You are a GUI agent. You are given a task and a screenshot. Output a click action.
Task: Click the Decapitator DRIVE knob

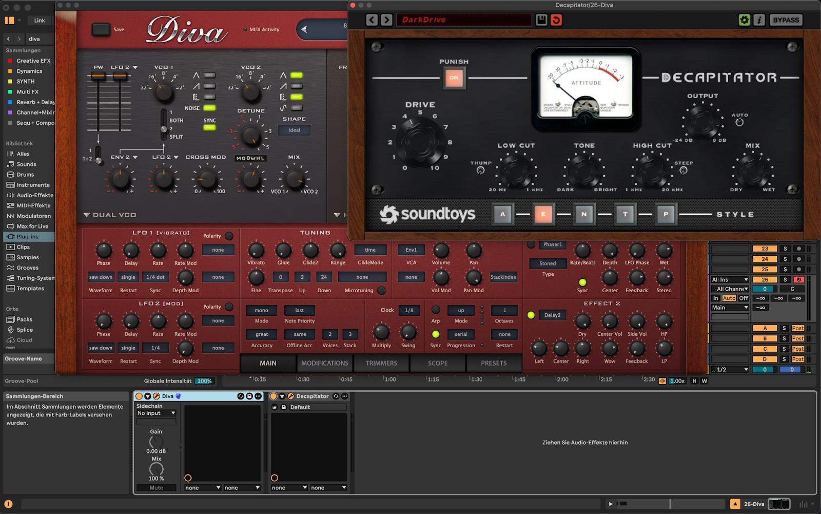[x=420, y=143]
